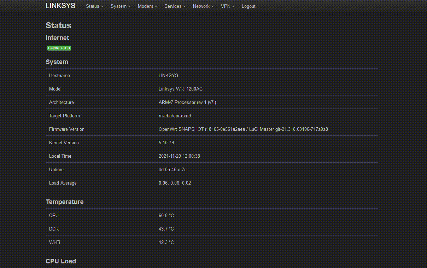Click the System section heading

(57, 62)
